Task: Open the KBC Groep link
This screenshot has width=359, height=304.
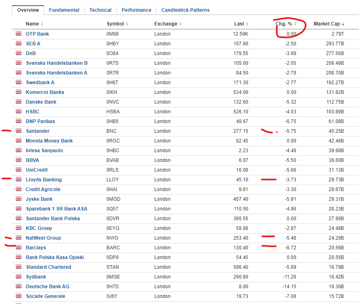Action: 39,228
